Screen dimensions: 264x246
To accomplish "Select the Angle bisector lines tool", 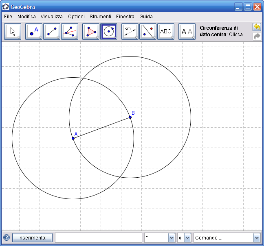I will [70, 31].
